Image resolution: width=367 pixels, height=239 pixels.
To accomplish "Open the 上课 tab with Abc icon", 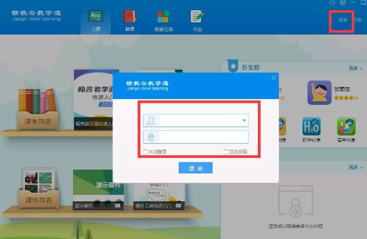I will pyautogui.click(x=96, y=21).
